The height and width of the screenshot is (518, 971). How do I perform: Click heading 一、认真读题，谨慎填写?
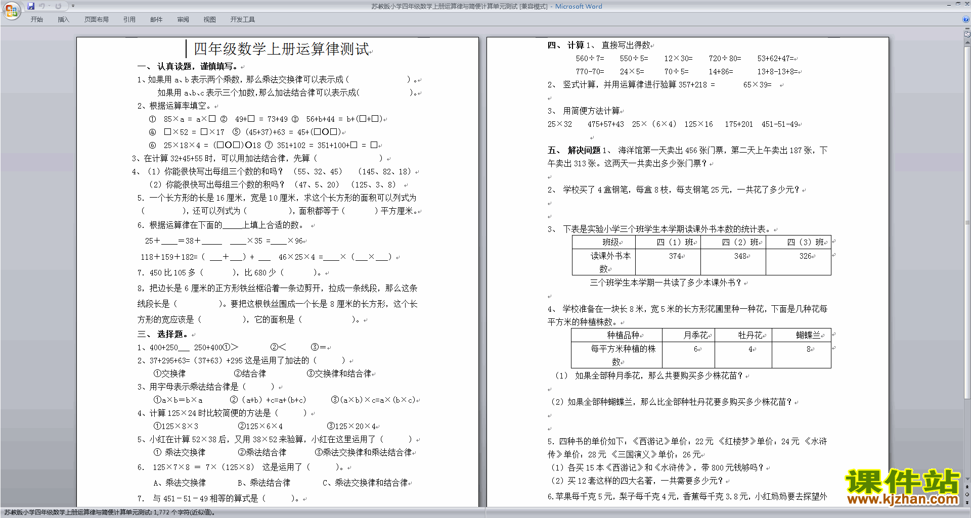click(188, 66)
